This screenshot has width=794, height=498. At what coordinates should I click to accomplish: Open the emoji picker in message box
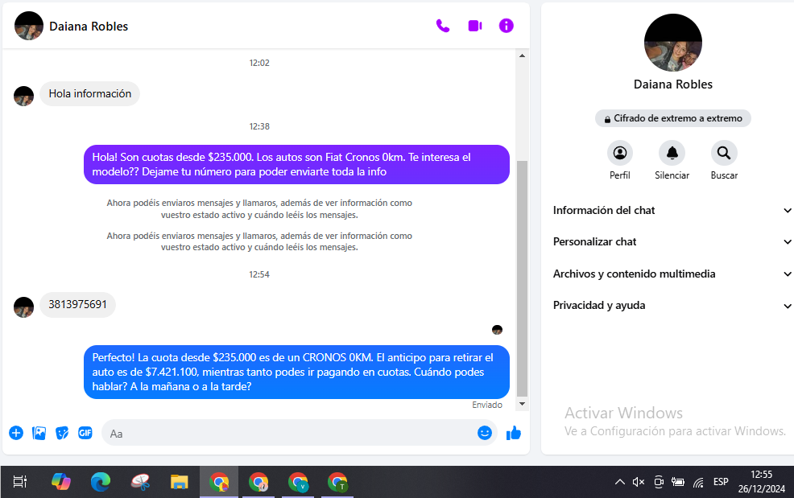pos(485,433)
